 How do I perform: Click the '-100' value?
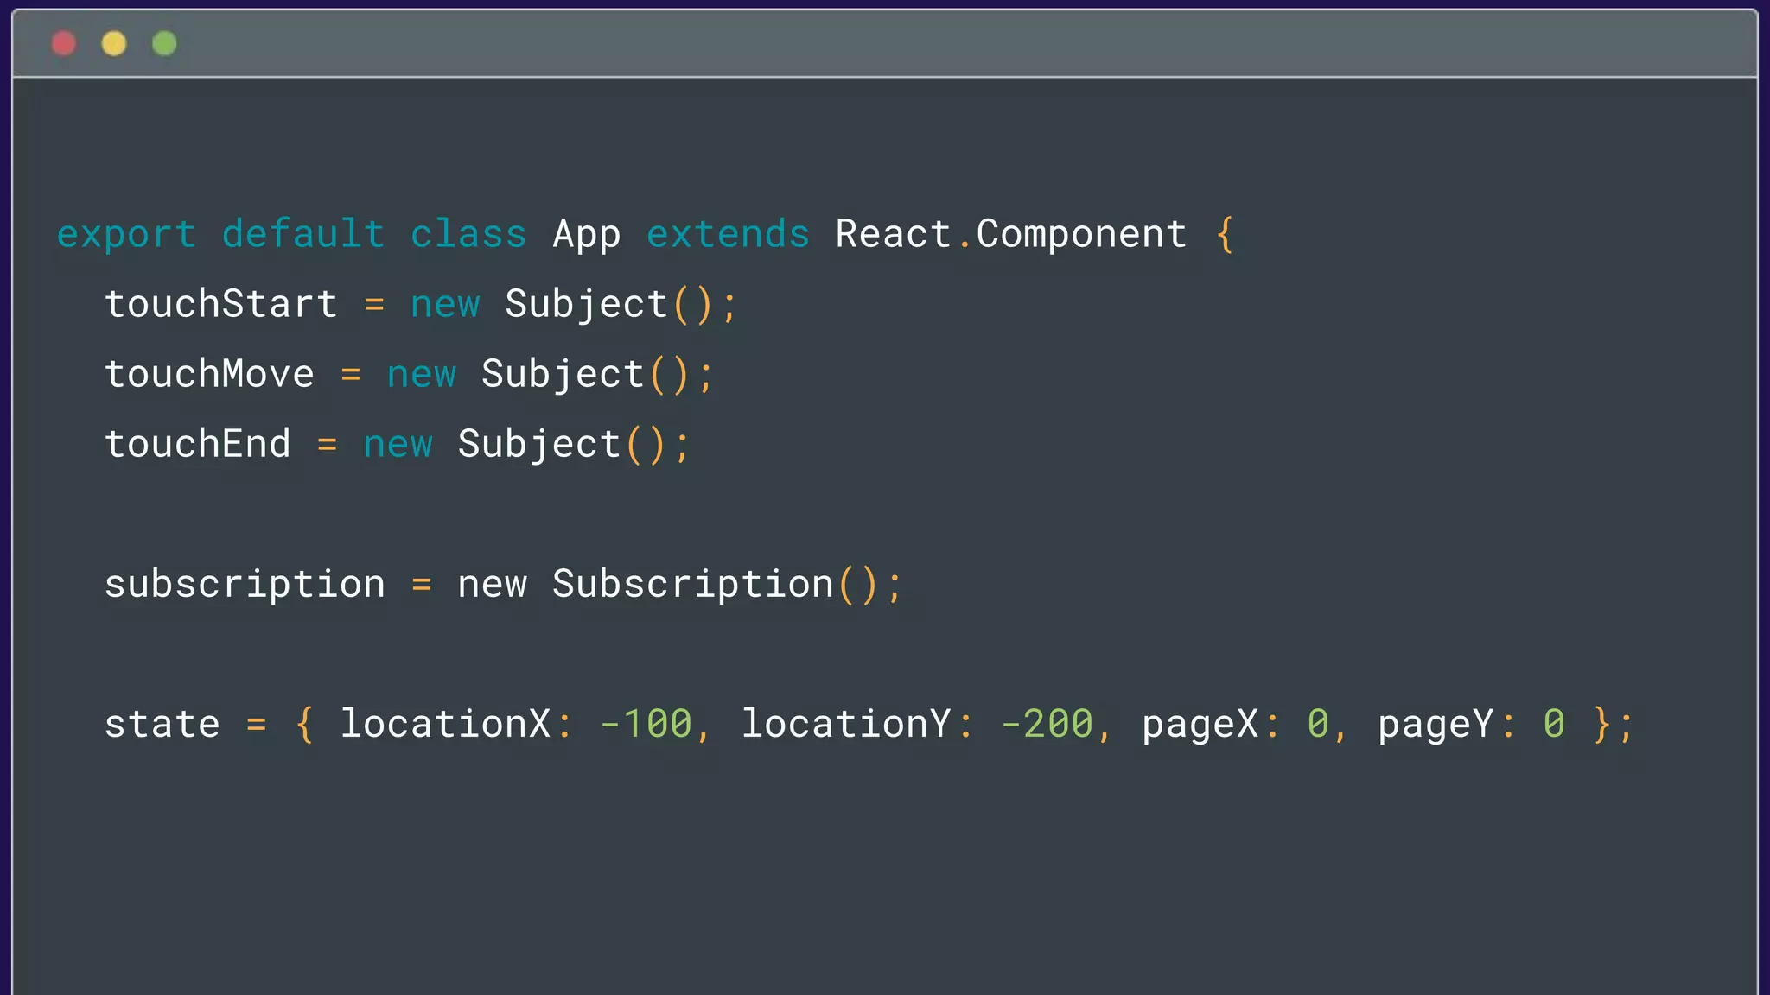click(646, 724)
